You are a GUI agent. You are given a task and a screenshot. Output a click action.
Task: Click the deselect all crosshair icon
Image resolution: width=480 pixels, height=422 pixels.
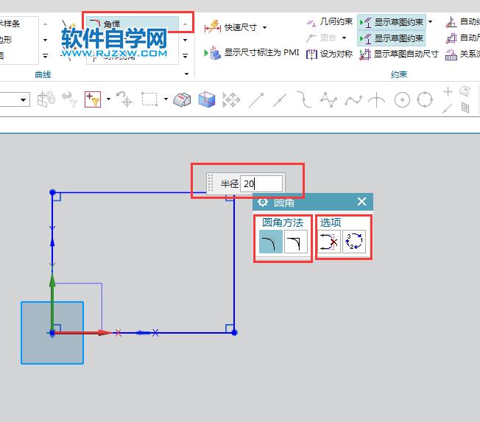pyautogui.click(x=124, y=99)
